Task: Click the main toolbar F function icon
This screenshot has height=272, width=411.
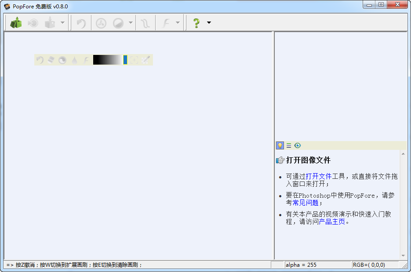Action: pos(165,23)
